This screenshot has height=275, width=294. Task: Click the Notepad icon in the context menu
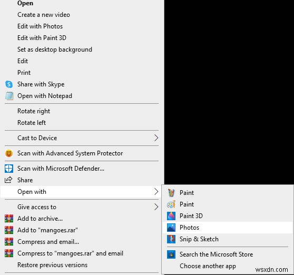pyautogui.click(x=9, y=96)
